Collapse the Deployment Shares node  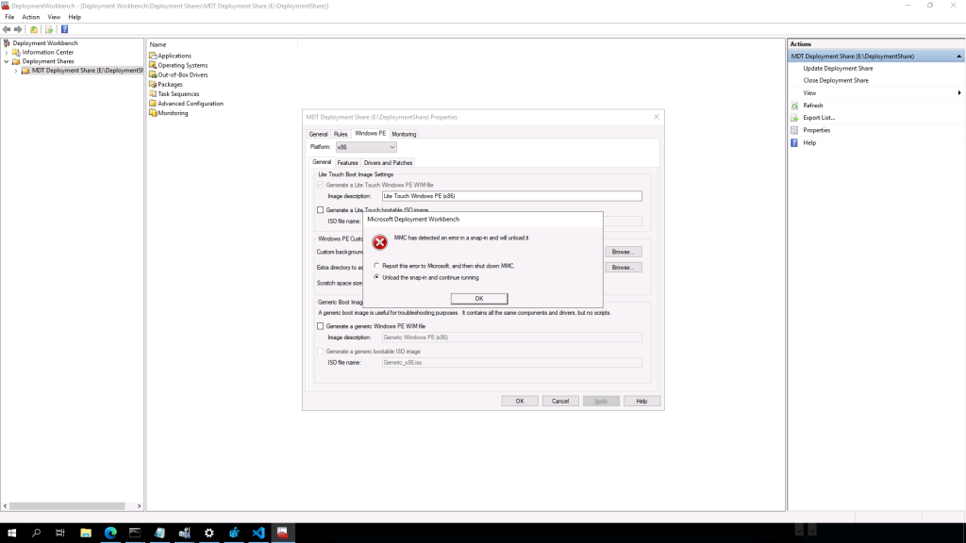point(7,61)
